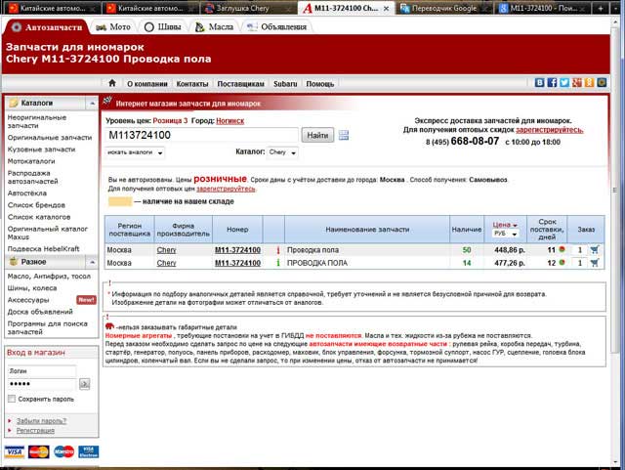
Task: Click the Visa Electron payment logo
Action: 89,452
